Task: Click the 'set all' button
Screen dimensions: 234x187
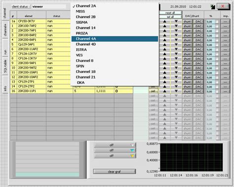Action: (x=170, y=17)
